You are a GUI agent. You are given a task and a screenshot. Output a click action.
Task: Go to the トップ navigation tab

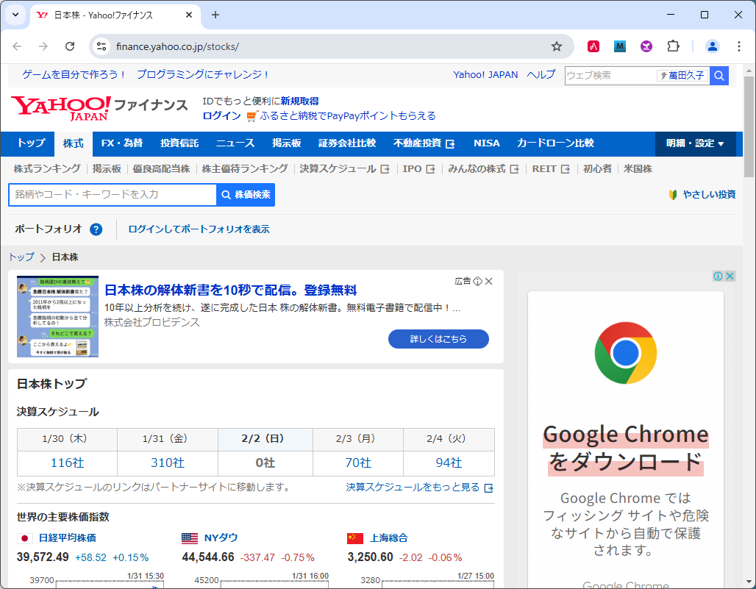[x=31, y=143]
